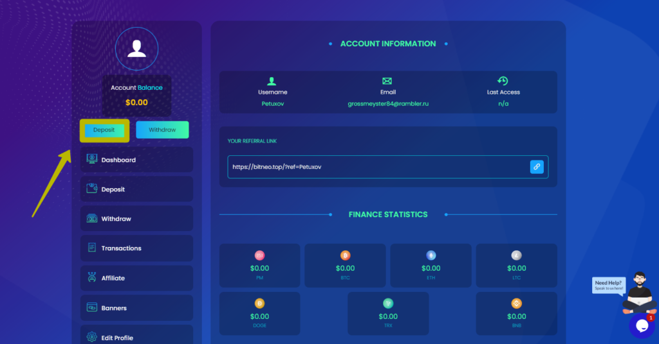The width and height of the screenshot is (659, 344).
Task: Click the user avatar profile icon
Action: coord(136,49)
